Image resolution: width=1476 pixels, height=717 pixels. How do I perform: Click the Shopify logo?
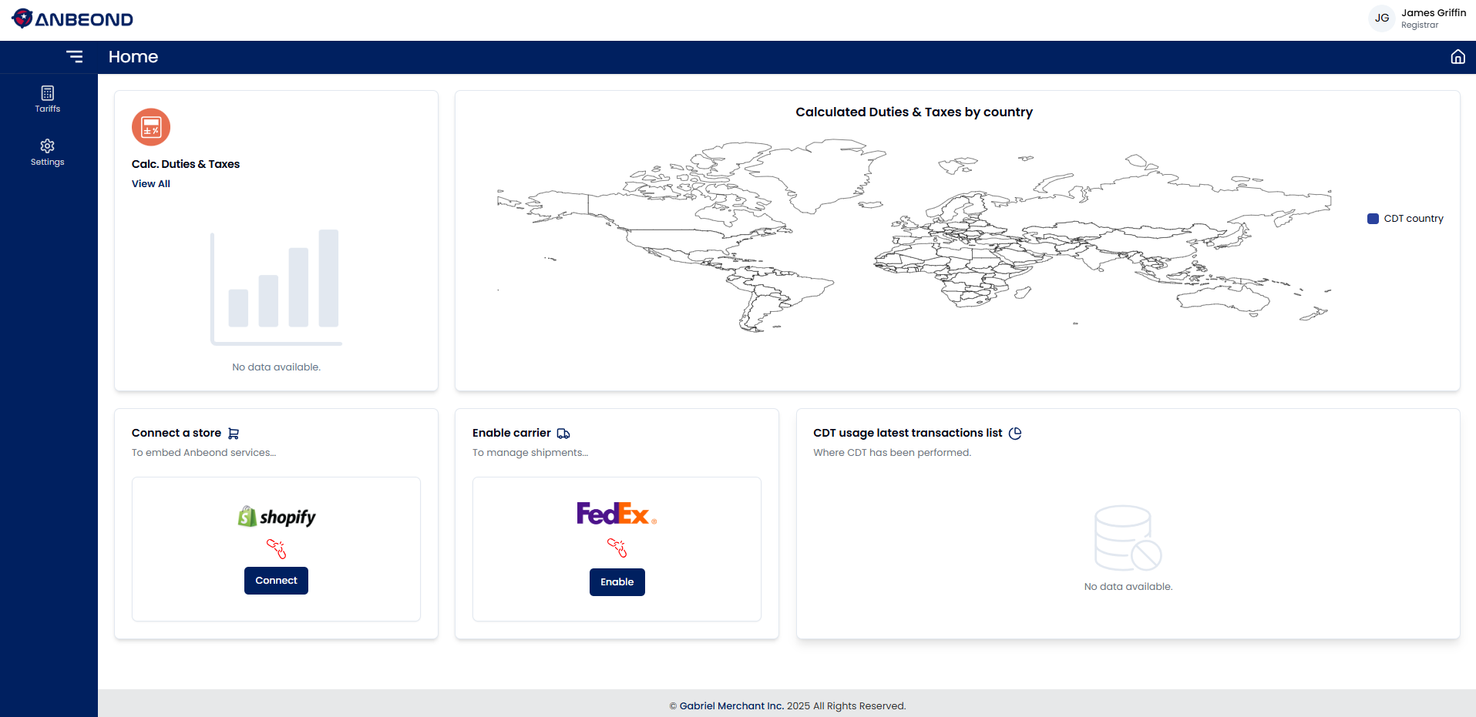(277, 517)
